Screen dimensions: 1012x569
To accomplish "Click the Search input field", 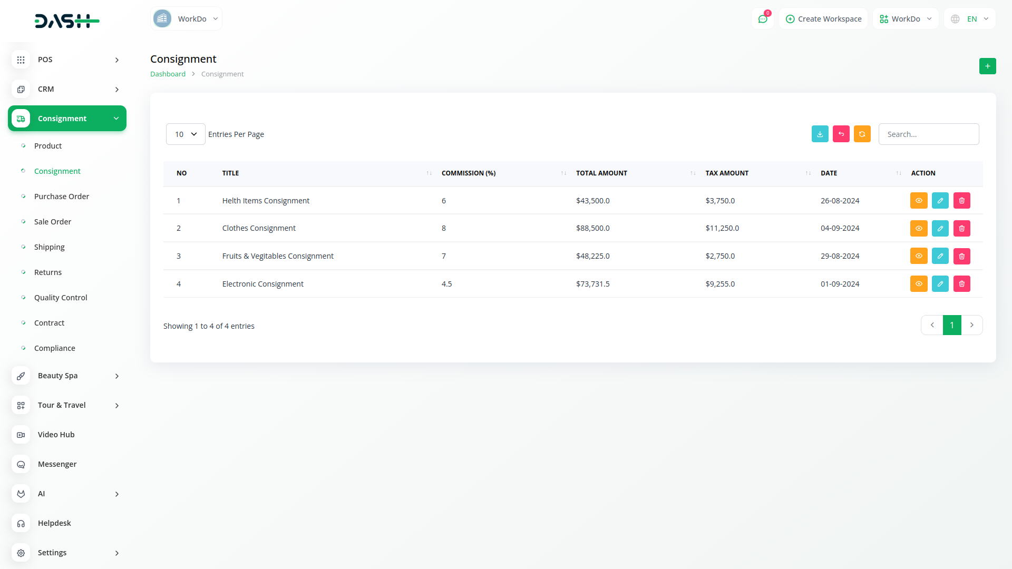I will click(928, 134).
